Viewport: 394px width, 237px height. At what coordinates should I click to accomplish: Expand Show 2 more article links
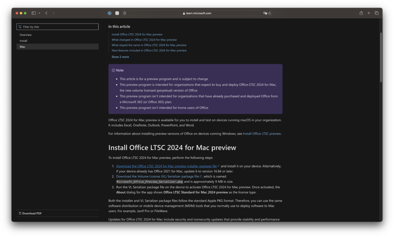coord(120,57)
